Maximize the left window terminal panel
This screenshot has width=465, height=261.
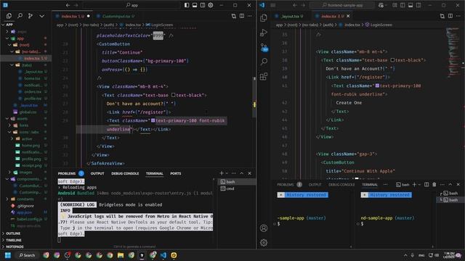[x=242, y=173]
